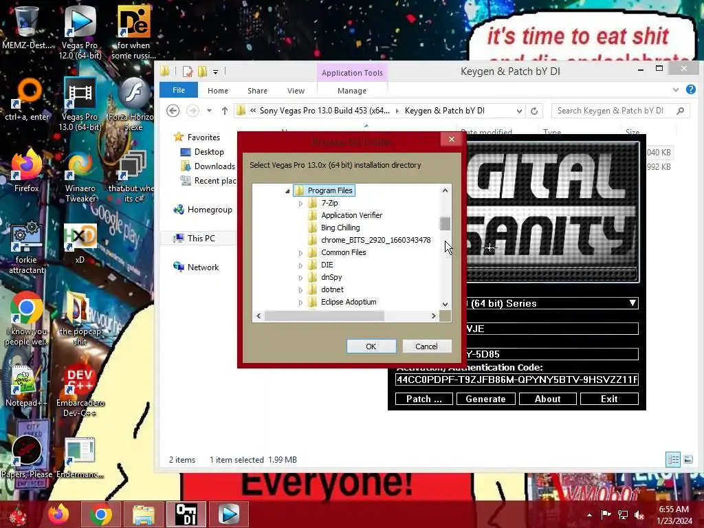This screenshot has width=704, height=528.
Task: Click the Search Keygen & Patch bY DI box
Action: point(621,111)
